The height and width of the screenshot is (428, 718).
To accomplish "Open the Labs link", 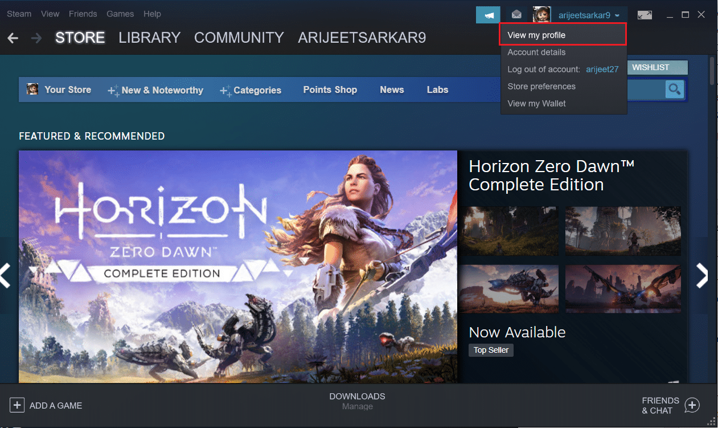I will pos(437,89).
